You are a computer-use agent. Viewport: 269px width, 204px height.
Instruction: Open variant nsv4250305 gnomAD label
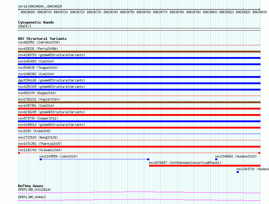[x=52, y=87]
